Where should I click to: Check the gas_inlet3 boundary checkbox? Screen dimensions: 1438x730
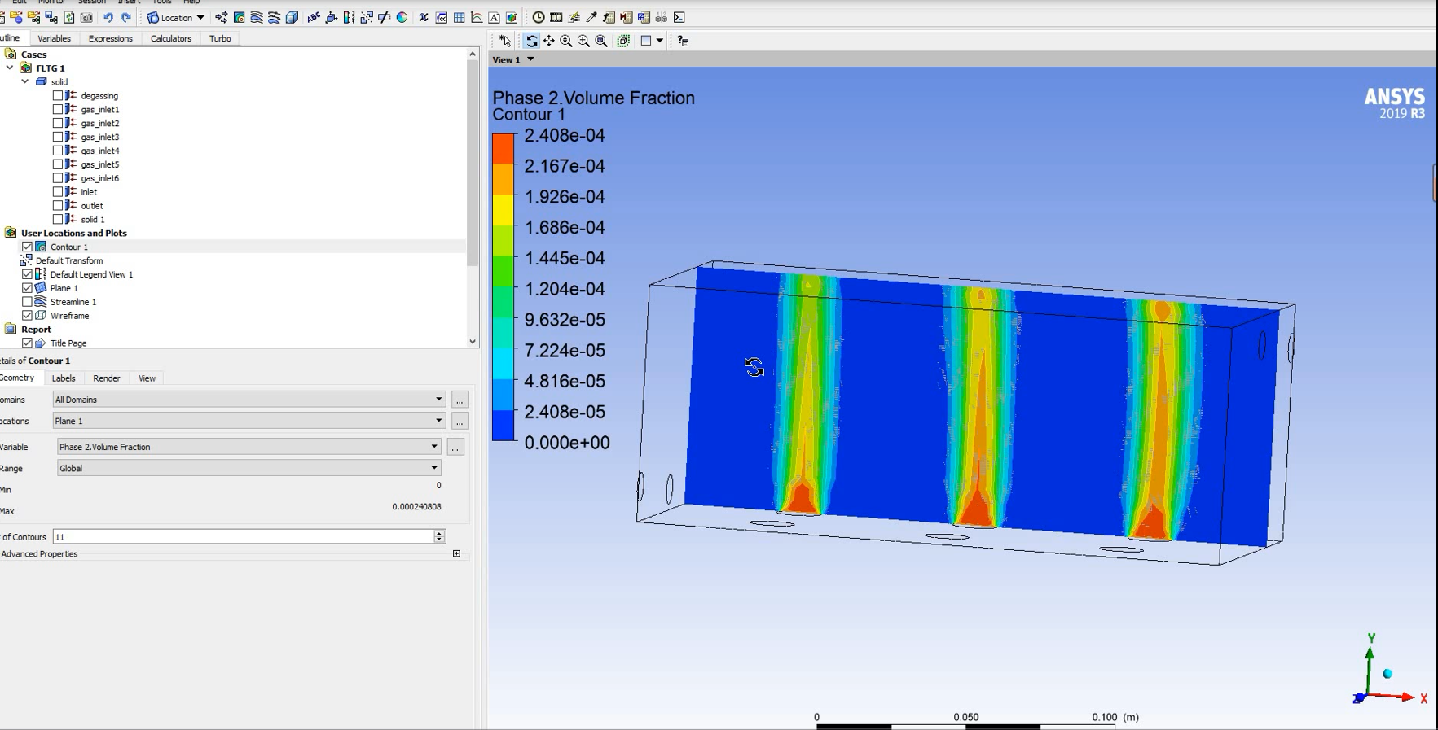click(58, 137)
